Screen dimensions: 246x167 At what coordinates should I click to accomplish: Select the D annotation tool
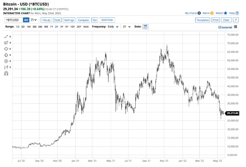(x=6, y=61)
